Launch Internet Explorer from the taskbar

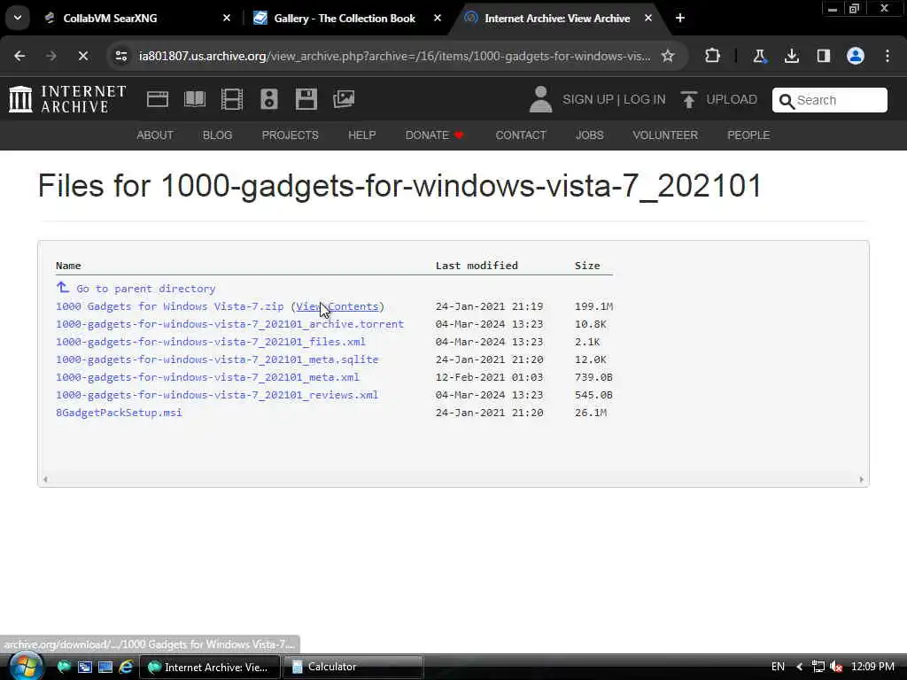[x=126, y=667]
